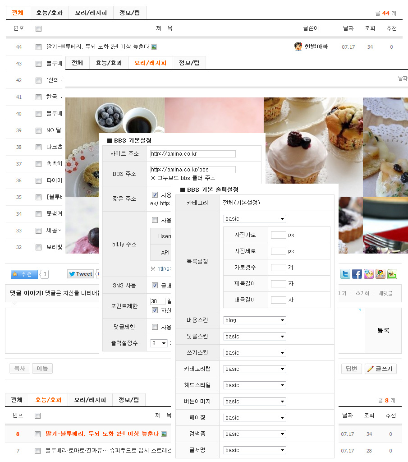408x462 pixels.
Task: Open the 글서명 dropdown
Action: tap(255, 450)
